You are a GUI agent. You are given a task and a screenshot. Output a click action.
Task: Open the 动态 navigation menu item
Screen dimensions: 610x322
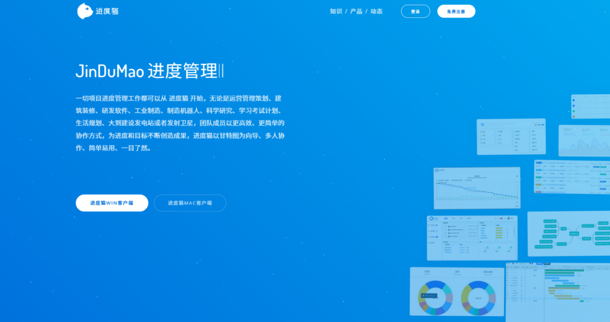click(x=376, y=11)
